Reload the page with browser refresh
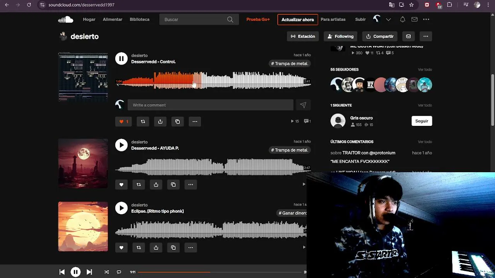The image size is (495, 278). (x=29, y=5)
